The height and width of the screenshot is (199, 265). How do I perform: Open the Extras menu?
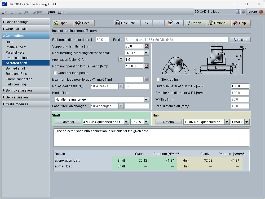coord(50,12)
